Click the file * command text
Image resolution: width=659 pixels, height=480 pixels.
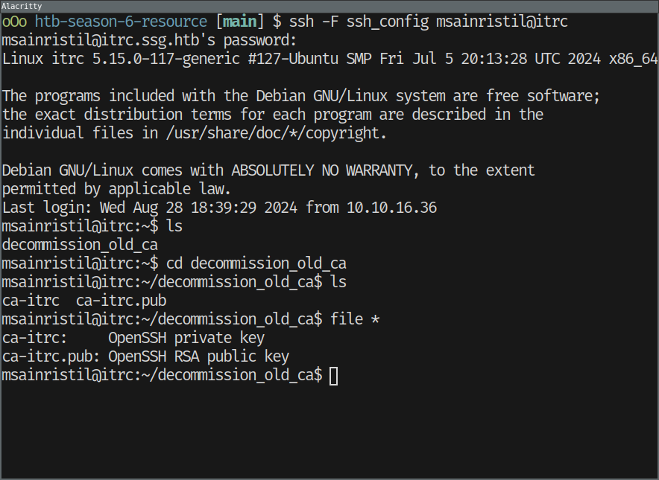pyautogui.click(x=355, y=319)
